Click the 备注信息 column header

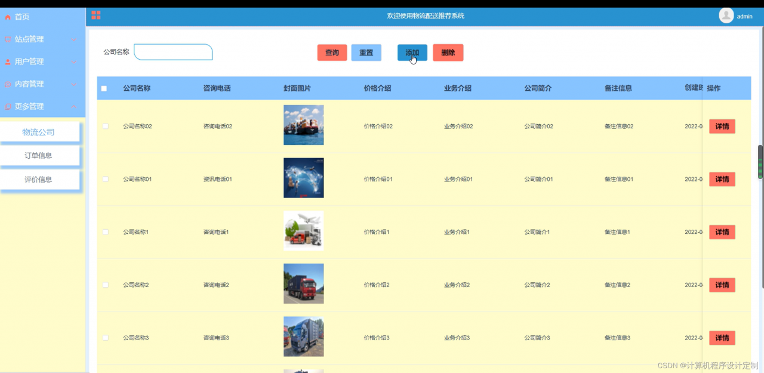618,88
